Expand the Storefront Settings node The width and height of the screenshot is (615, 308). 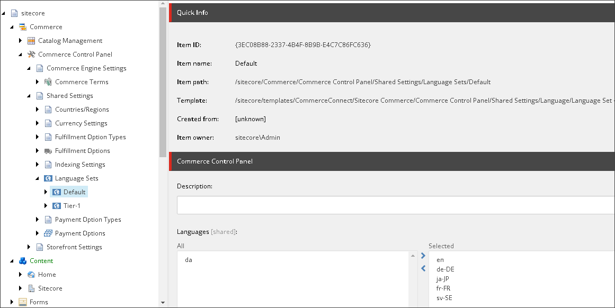29,247
